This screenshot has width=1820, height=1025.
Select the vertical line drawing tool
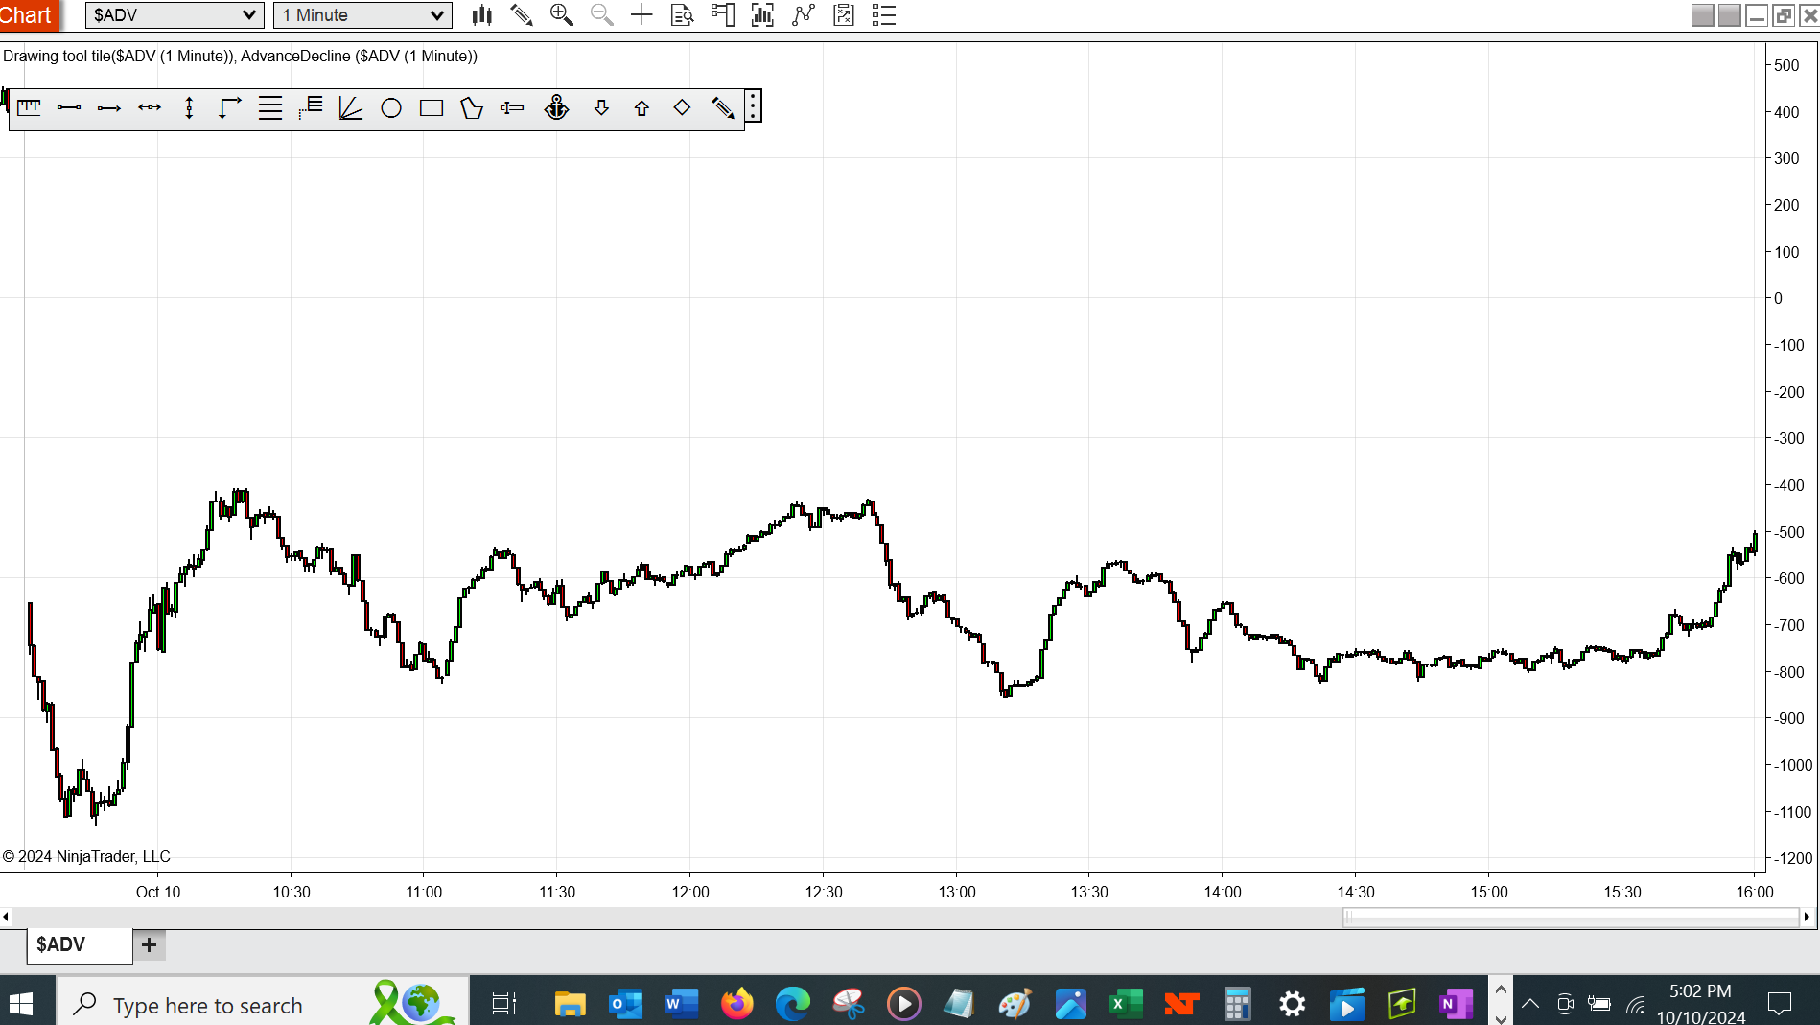click(189, 107)
